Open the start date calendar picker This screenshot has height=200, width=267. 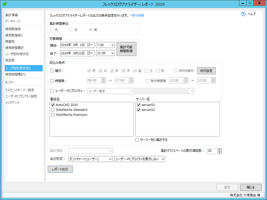pyautogui.click(x=90, y=45)
